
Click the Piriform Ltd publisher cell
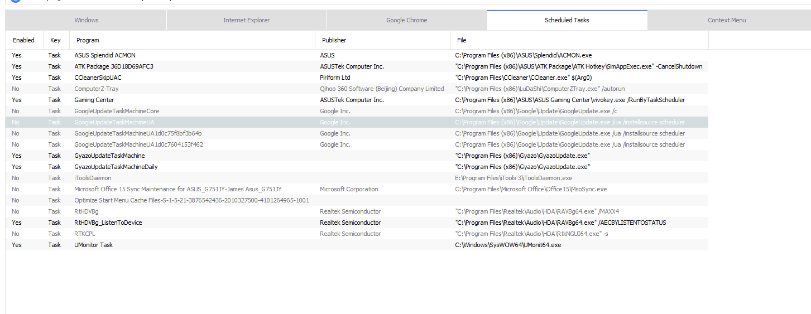tap(335, 78)
